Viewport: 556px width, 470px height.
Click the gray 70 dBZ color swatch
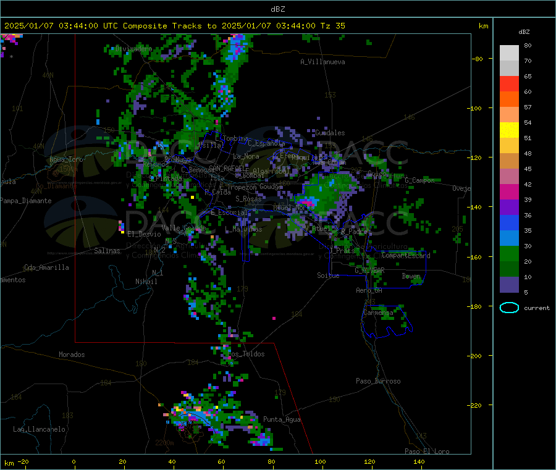click(509, 68)
